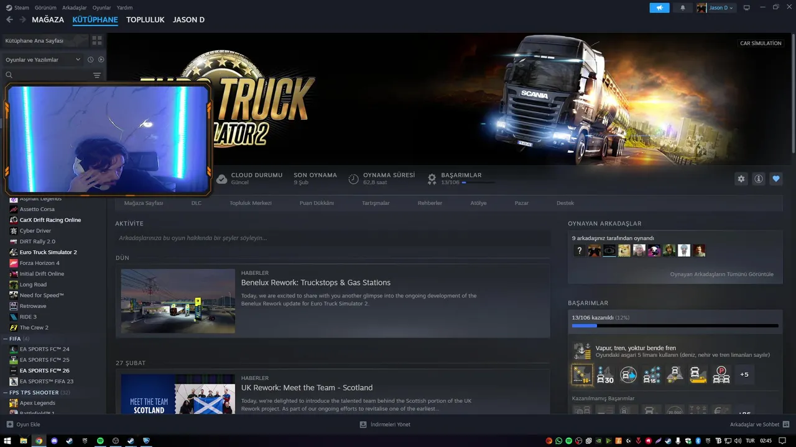The width and height of the screenshot is (796, 447).
Task: Select EA SPORTS FC 26 in library
Action: (44, 371)
